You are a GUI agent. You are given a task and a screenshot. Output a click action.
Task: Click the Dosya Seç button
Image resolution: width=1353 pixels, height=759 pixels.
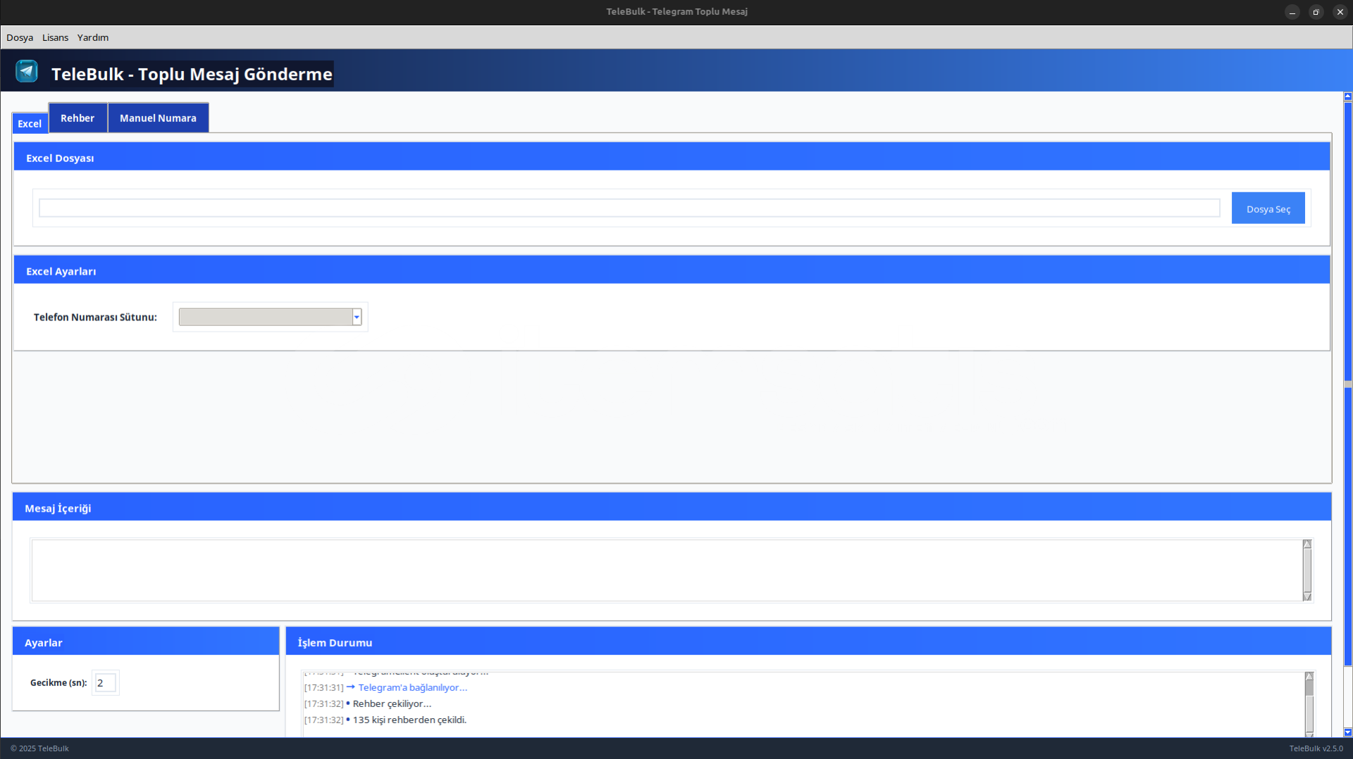click(1268, 208)
